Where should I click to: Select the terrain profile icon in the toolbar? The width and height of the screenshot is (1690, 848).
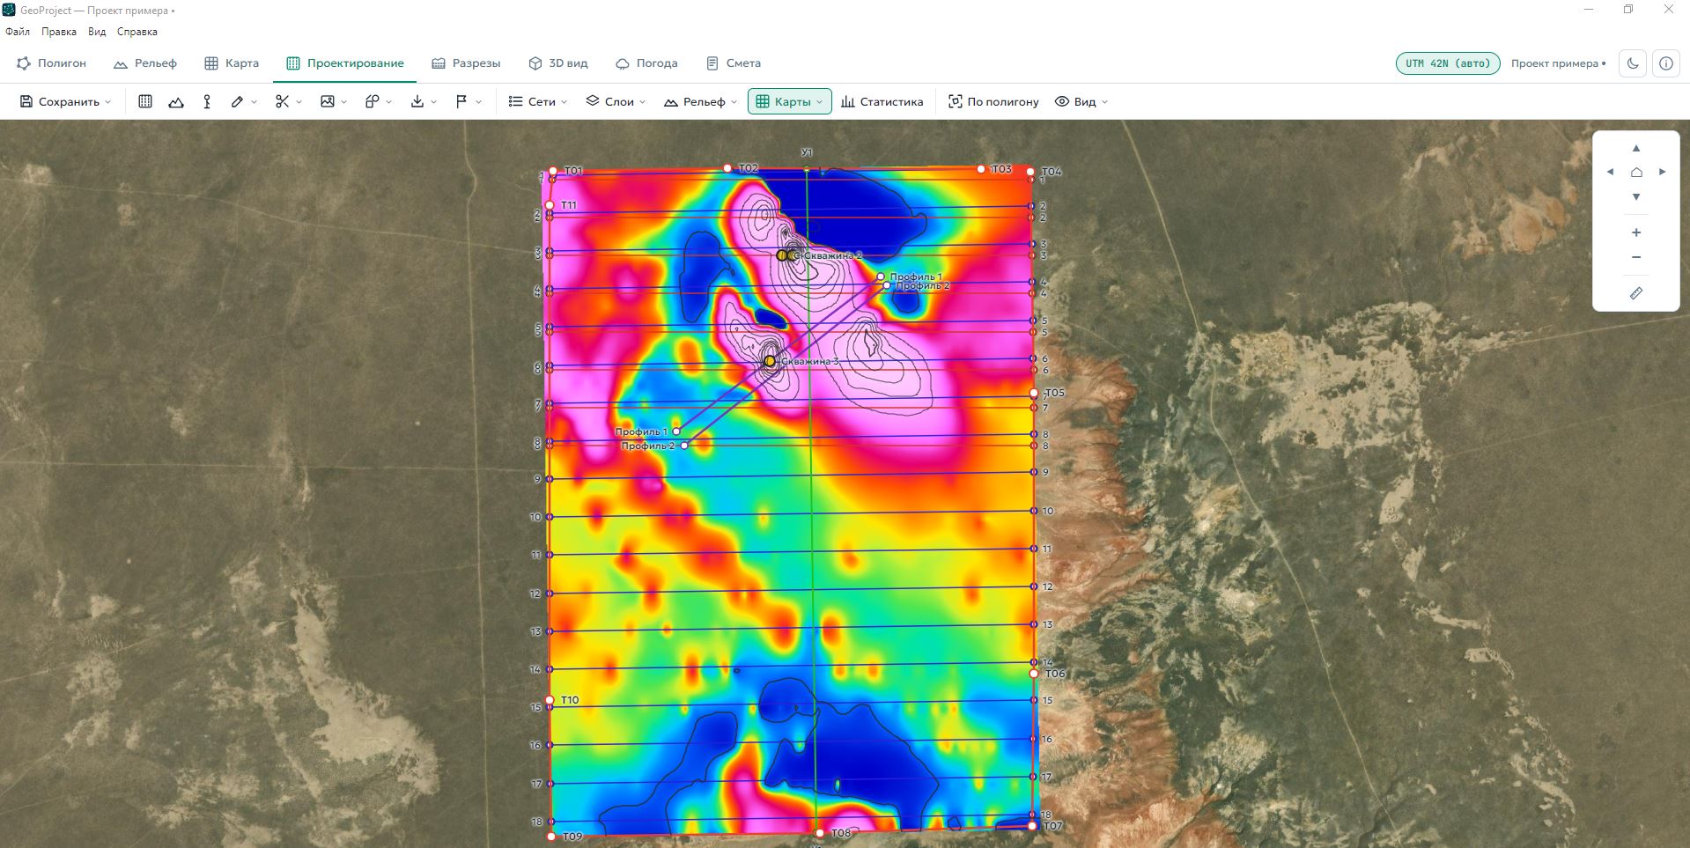click(x=176, y=101)
